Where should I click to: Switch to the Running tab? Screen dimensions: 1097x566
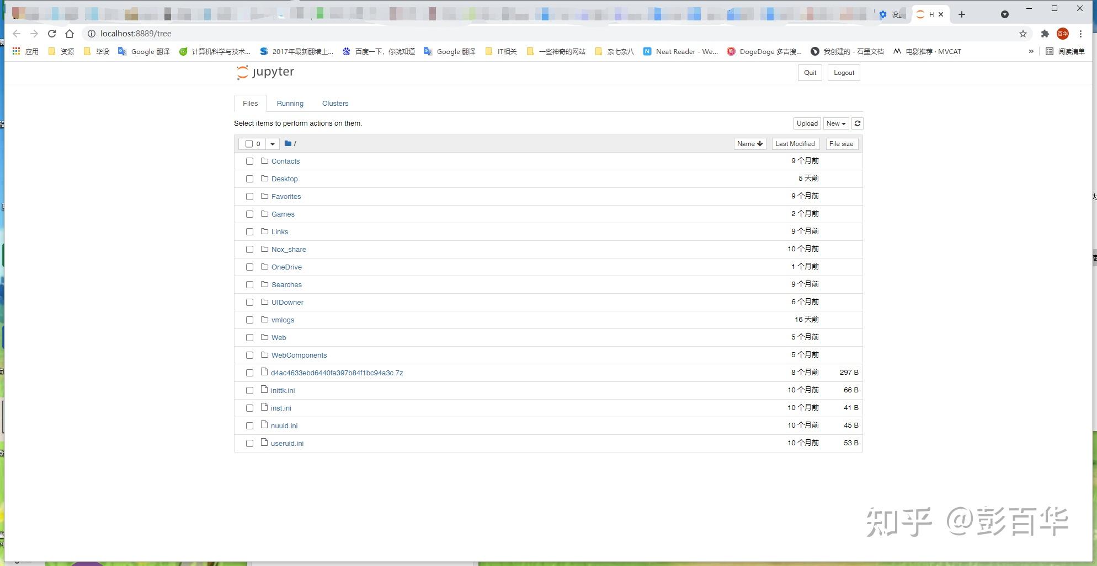coord(290,103)
